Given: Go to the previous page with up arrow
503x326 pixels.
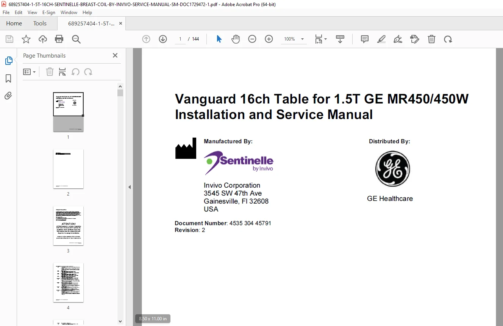Looking at the screenshot, I should coord(146,39).
